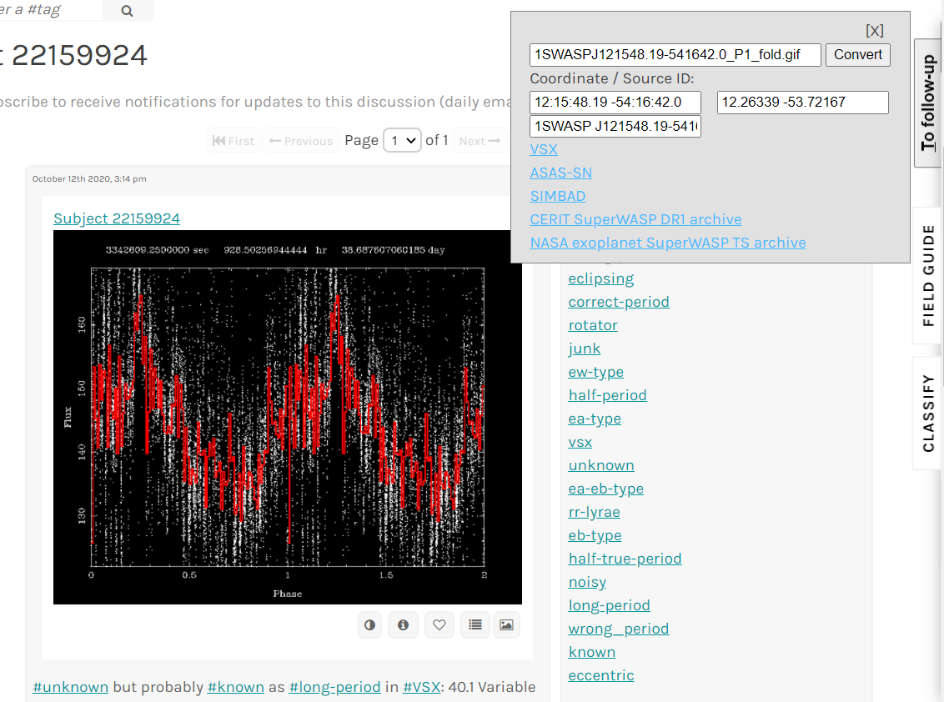Viewport: 944px width, 702px height.
Task: Select the vsx tag in sidebar
Action: [580, 442]
